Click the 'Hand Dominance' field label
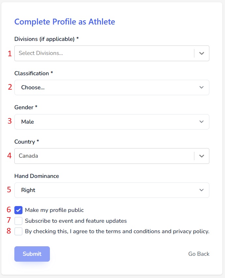The width and height of the screenshot is (225, 278). (37, 176)
